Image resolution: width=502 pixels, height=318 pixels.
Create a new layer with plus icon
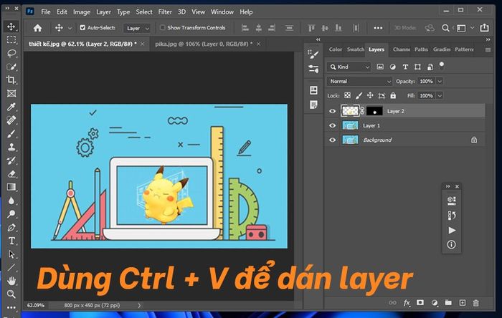pos(463,303)
